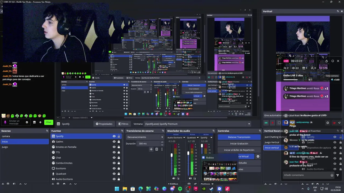The image size is (344, 193).
Task: Open chat store icon beside message box
Action: point(34,122)
